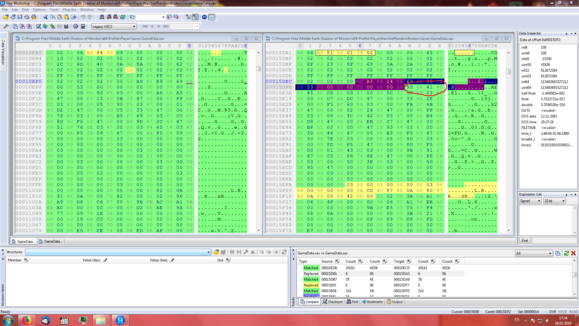579x326 pixels.
Task: Switch to the Output results tab
Action: point(395,302)
